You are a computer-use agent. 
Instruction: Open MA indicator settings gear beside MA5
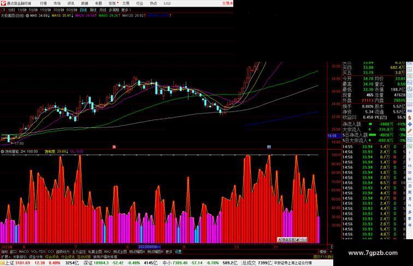pyautogui.click(x=27, y=16)
